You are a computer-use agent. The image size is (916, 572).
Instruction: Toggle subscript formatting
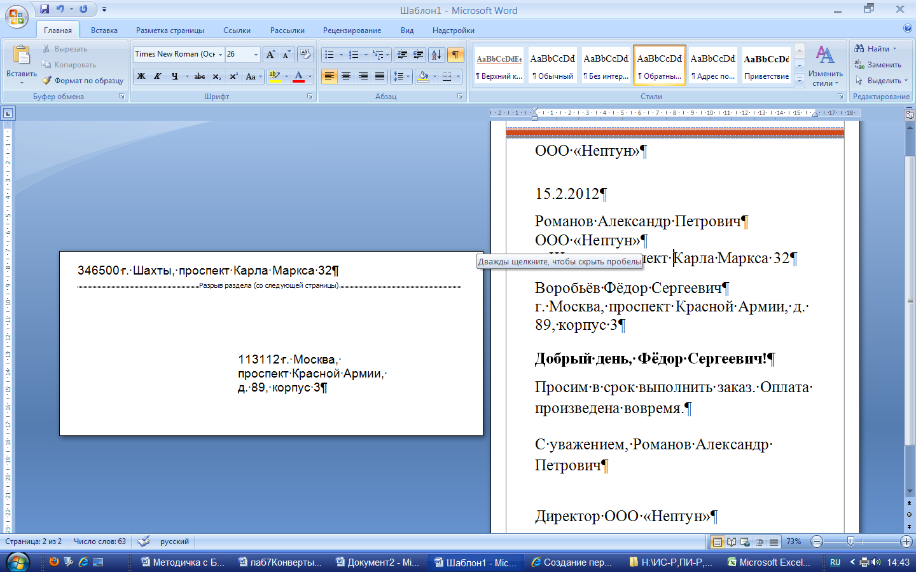coord(217,76)
